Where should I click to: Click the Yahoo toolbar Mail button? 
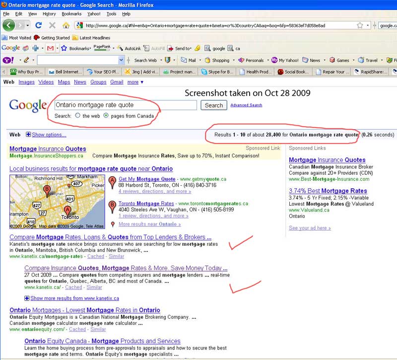point(188,60)
